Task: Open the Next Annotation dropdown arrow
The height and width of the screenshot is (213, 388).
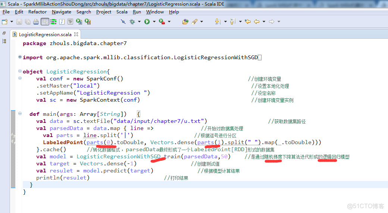Action: point(225,22)
